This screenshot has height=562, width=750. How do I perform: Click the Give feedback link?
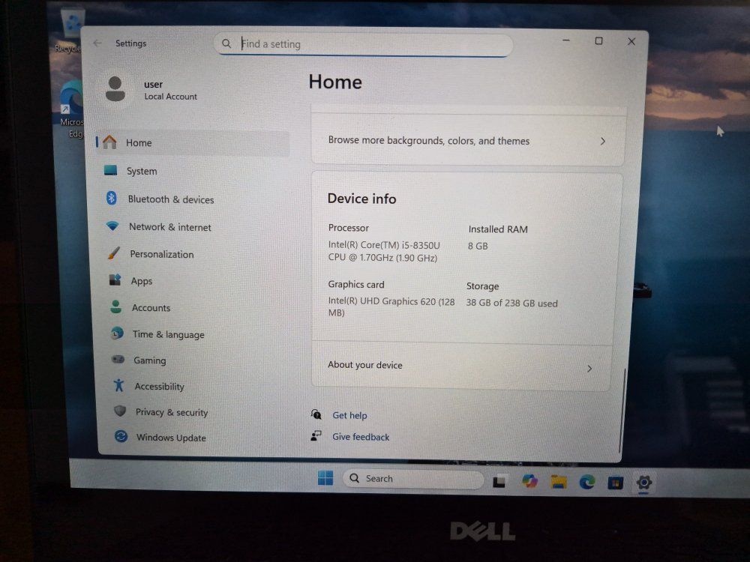[361, 437]
